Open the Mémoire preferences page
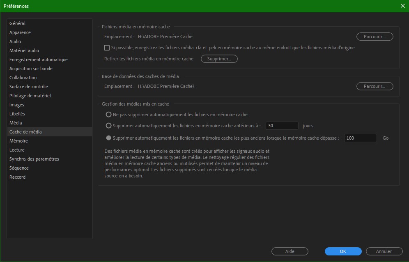This screenshot has width=409, height=262. [x=18, y=141]
